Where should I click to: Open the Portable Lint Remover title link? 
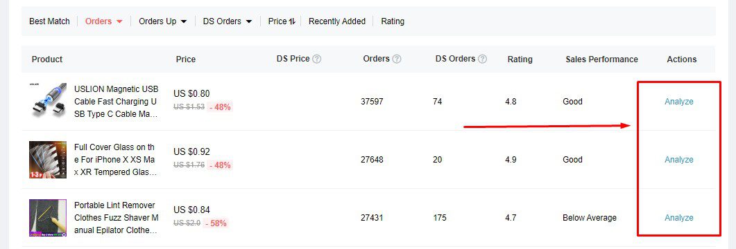tap(117, 218)
